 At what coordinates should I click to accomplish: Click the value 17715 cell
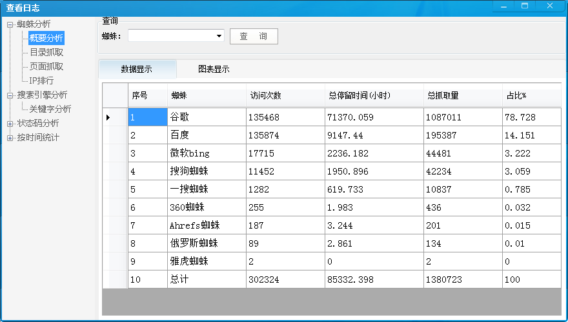[285, 153]
